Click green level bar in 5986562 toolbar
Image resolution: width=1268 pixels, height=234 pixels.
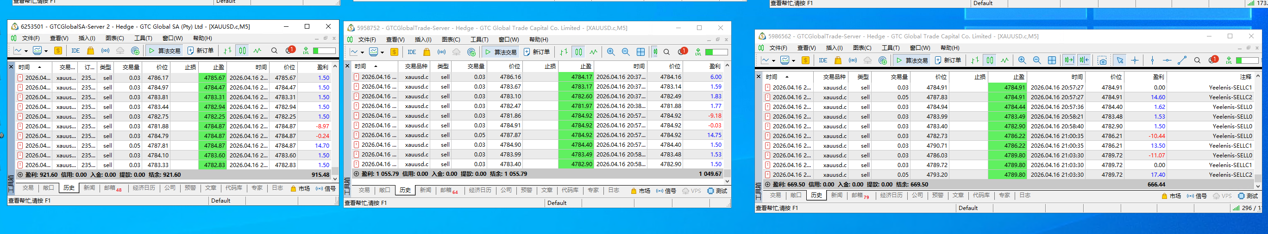coord(1247,60)
